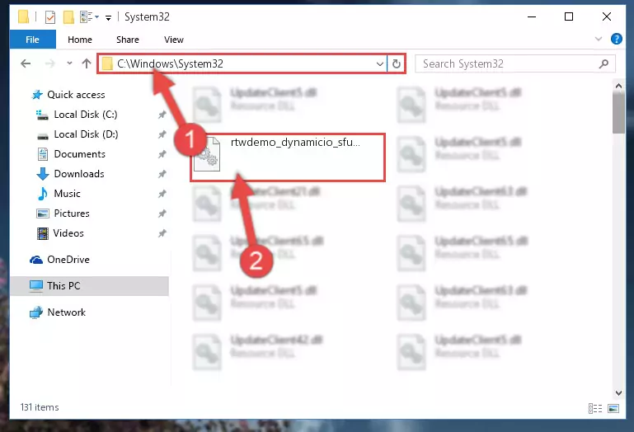Image resolution: width=634 pixels, height=432 pixels.
Task: Click the pin icon beside Videos
Action: (x=162, y=233)
